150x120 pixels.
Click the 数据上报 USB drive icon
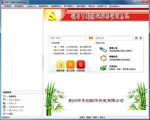click(x=103, y=49)
